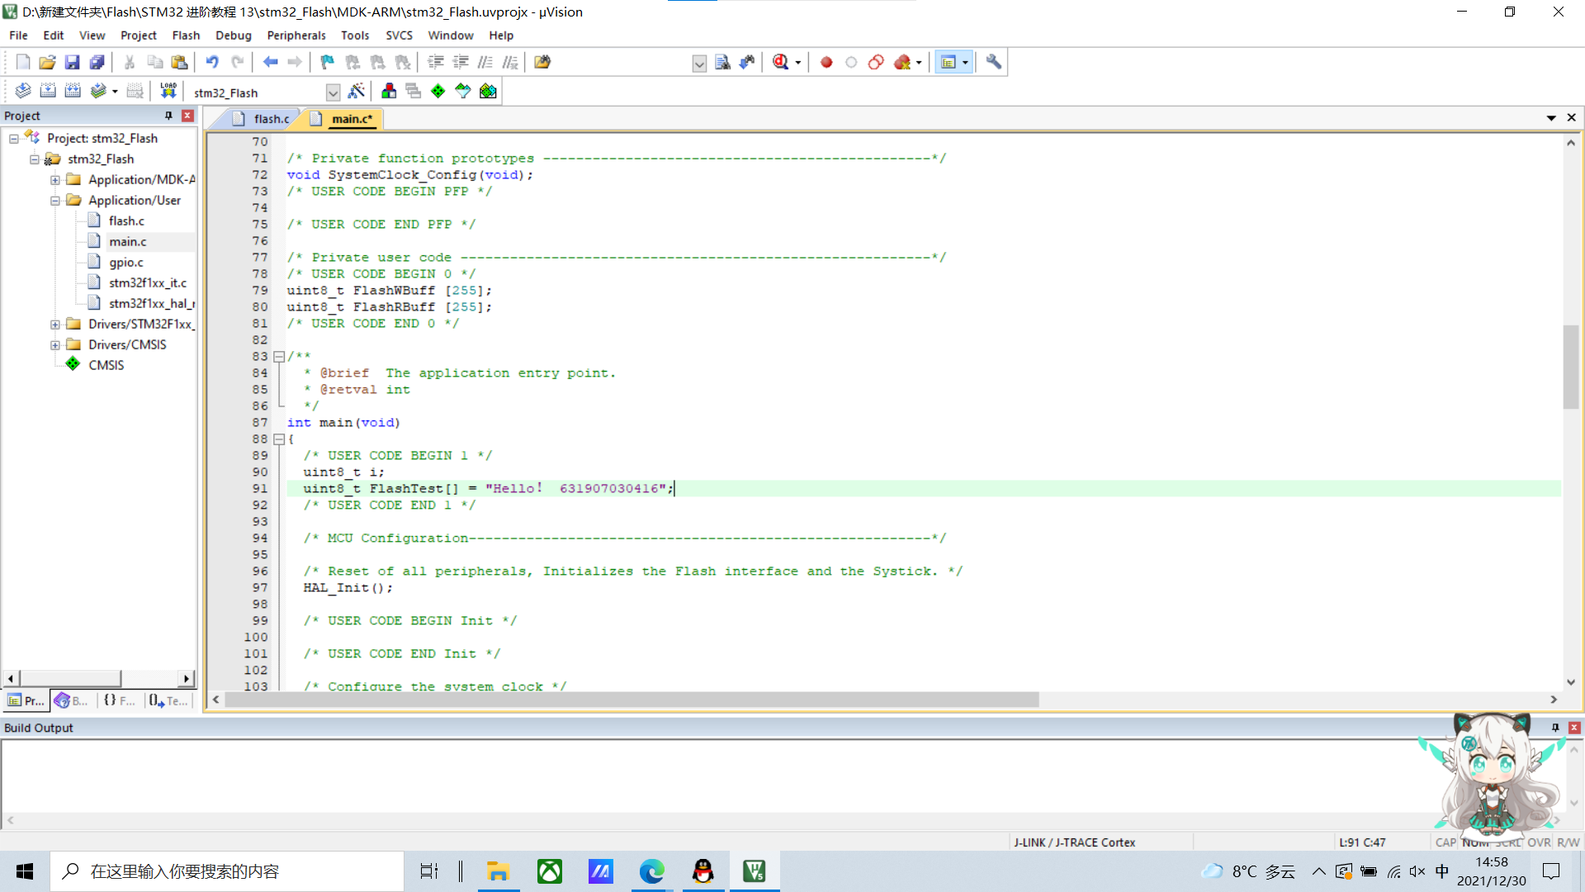Open the editor tab list dropdown arrow

click(1551, 118)
